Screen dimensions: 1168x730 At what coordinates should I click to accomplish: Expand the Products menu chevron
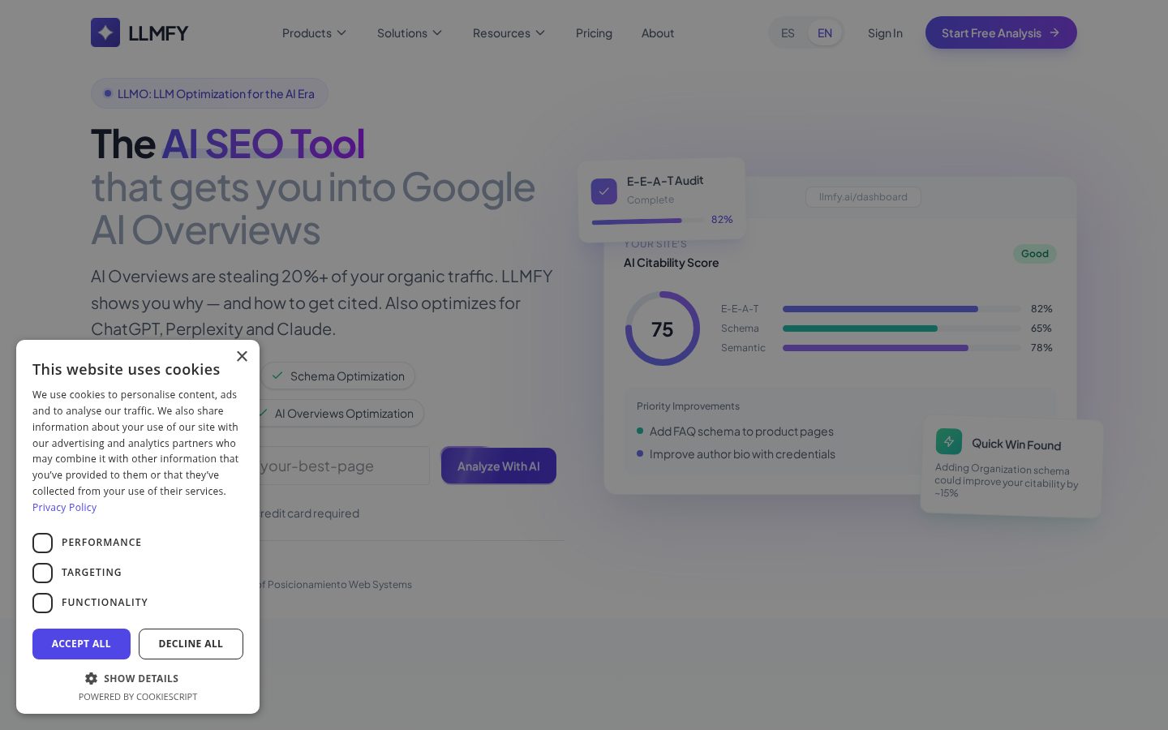(341, 33)
